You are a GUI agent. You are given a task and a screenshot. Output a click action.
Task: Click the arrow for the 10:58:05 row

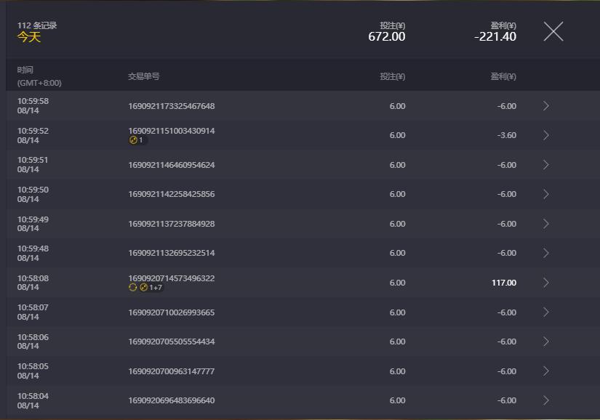(x=546, y=371)
